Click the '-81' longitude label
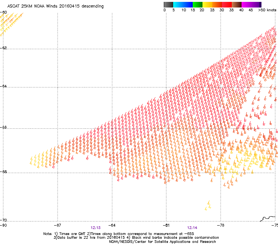The width and height of the screenshot is (278, 244). tap(166, 225)
